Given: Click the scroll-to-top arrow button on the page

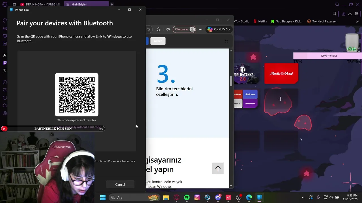Looking at the screenshot, I should pyautogui.click(x=218, y=168).
